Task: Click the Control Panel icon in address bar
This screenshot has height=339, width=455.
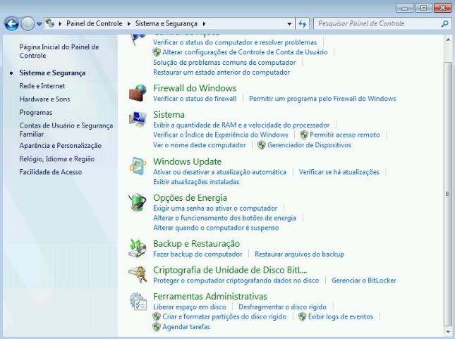Action: click(50, 23)
